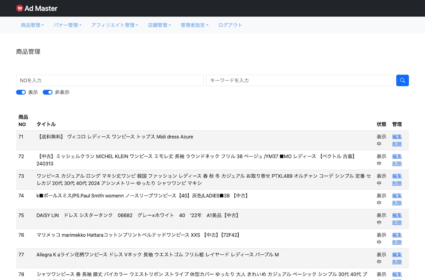Select the DAISY LIN ドレス title
Screen dimensions: 425x280
point(138,215)
